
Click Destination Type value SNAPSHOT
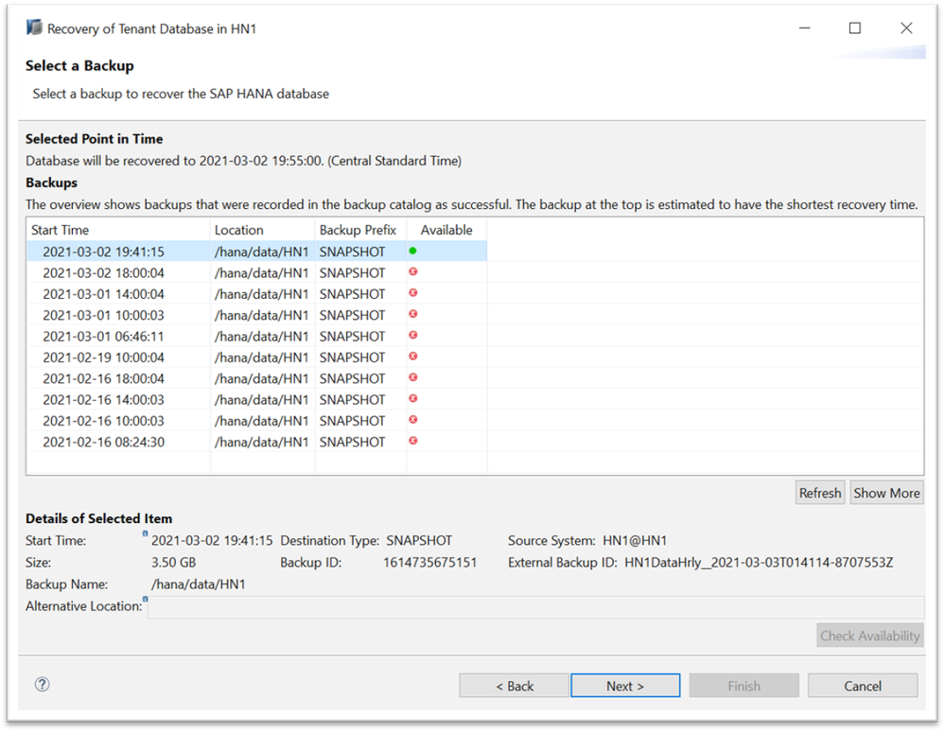419,540
